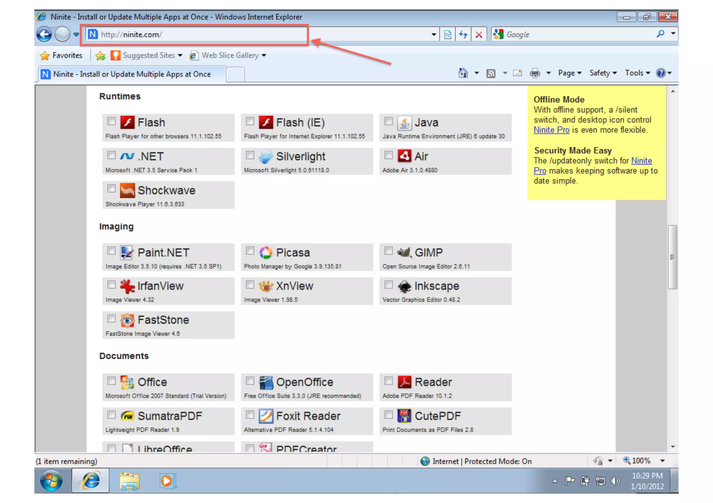Click the OpenOffice icon
Viewport: 713px width, 503px height.
pyautogui.click(x=266, y=382)
